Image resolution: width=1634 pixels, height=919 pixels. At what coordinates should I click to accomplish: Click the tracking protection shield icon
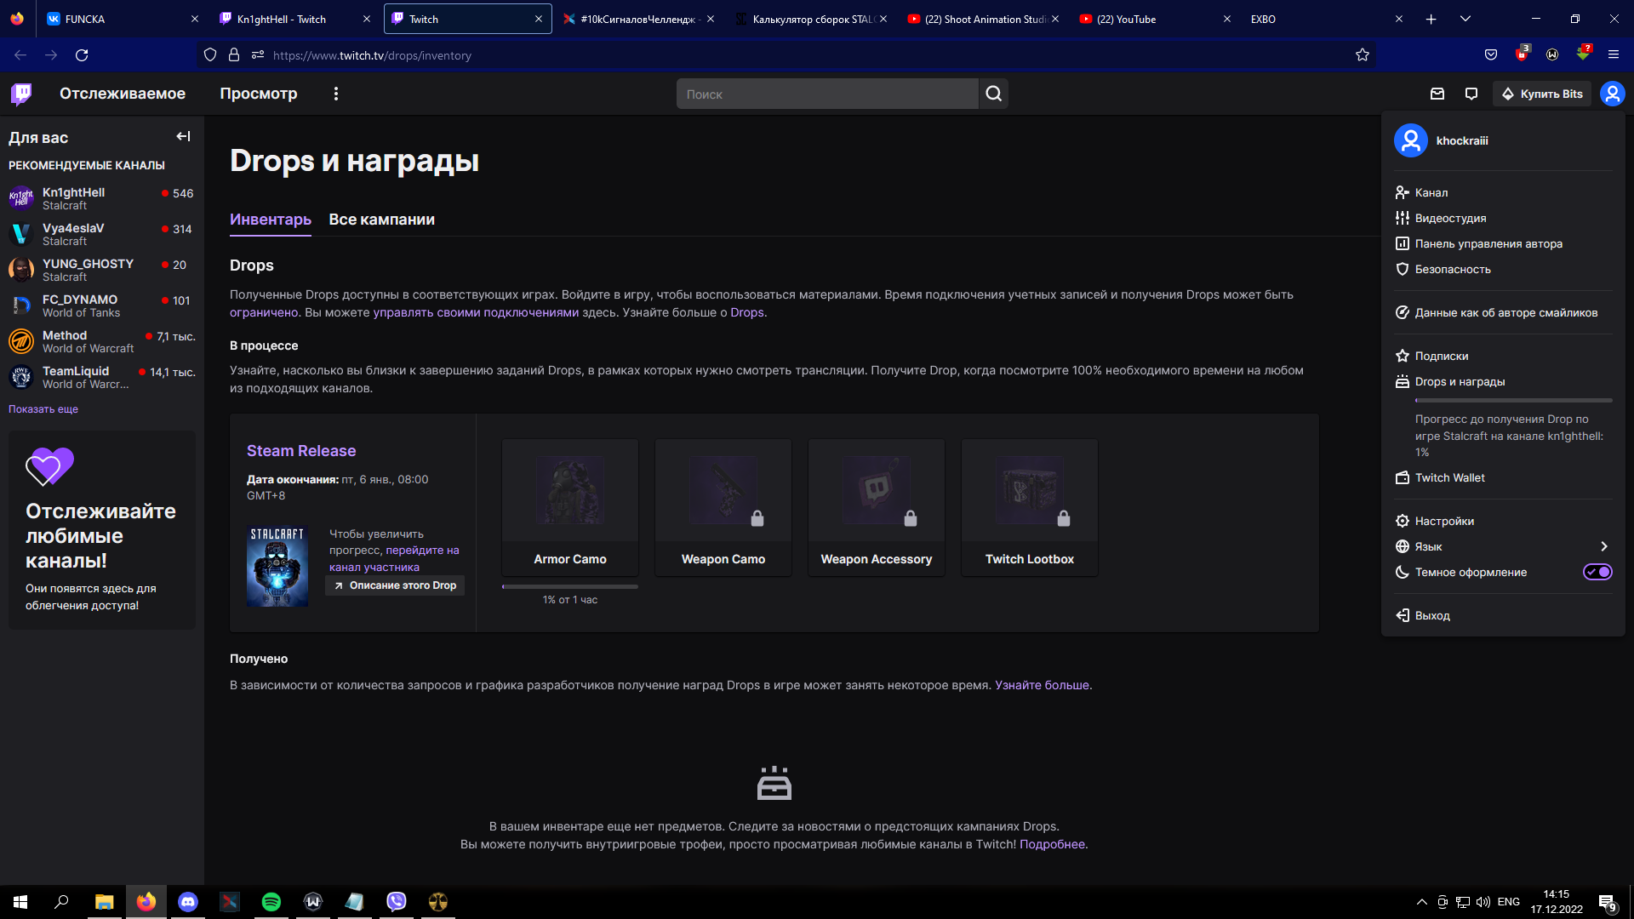tap(210, 55)
